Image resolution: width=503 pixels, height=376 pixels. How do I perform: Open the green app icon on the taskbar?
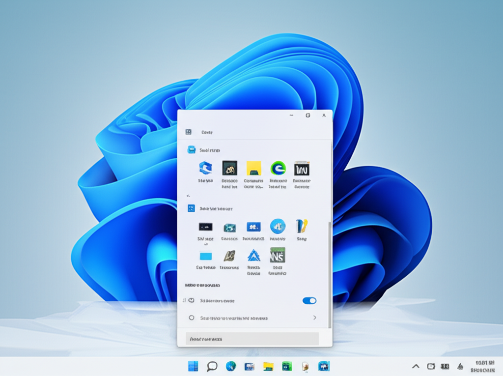(287, 366)
